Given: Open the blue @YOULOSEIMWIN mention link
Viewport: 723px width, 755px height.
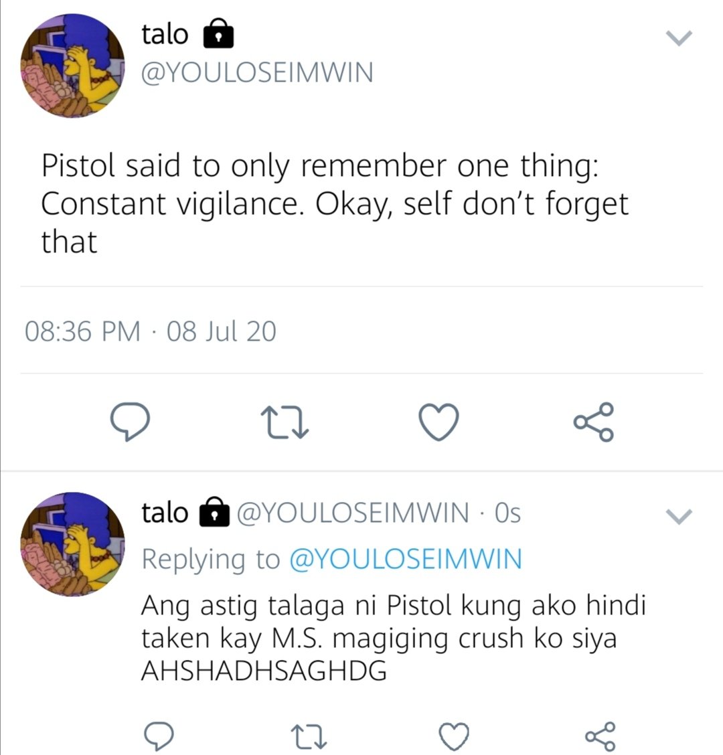Looking at the screenshot, I should coord(406,559).
